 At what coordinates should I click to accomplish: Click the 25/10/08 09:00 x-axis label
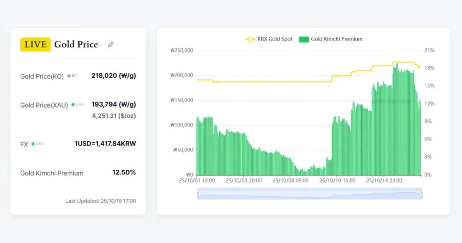(291, 181)
